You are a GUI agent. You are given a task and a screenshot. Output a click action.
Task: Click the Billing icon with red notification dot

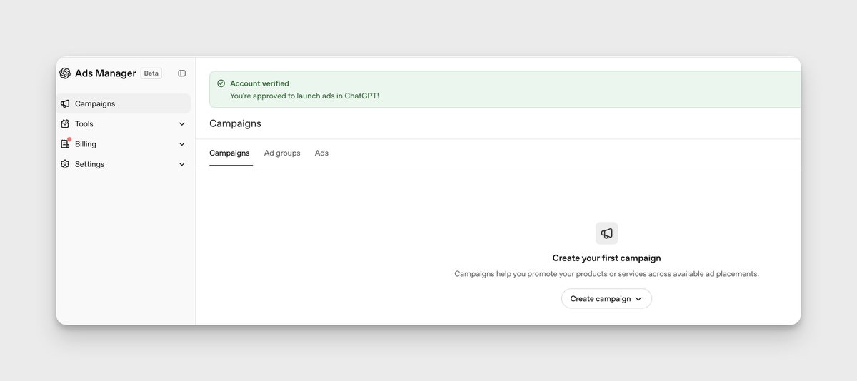point(65,143)
